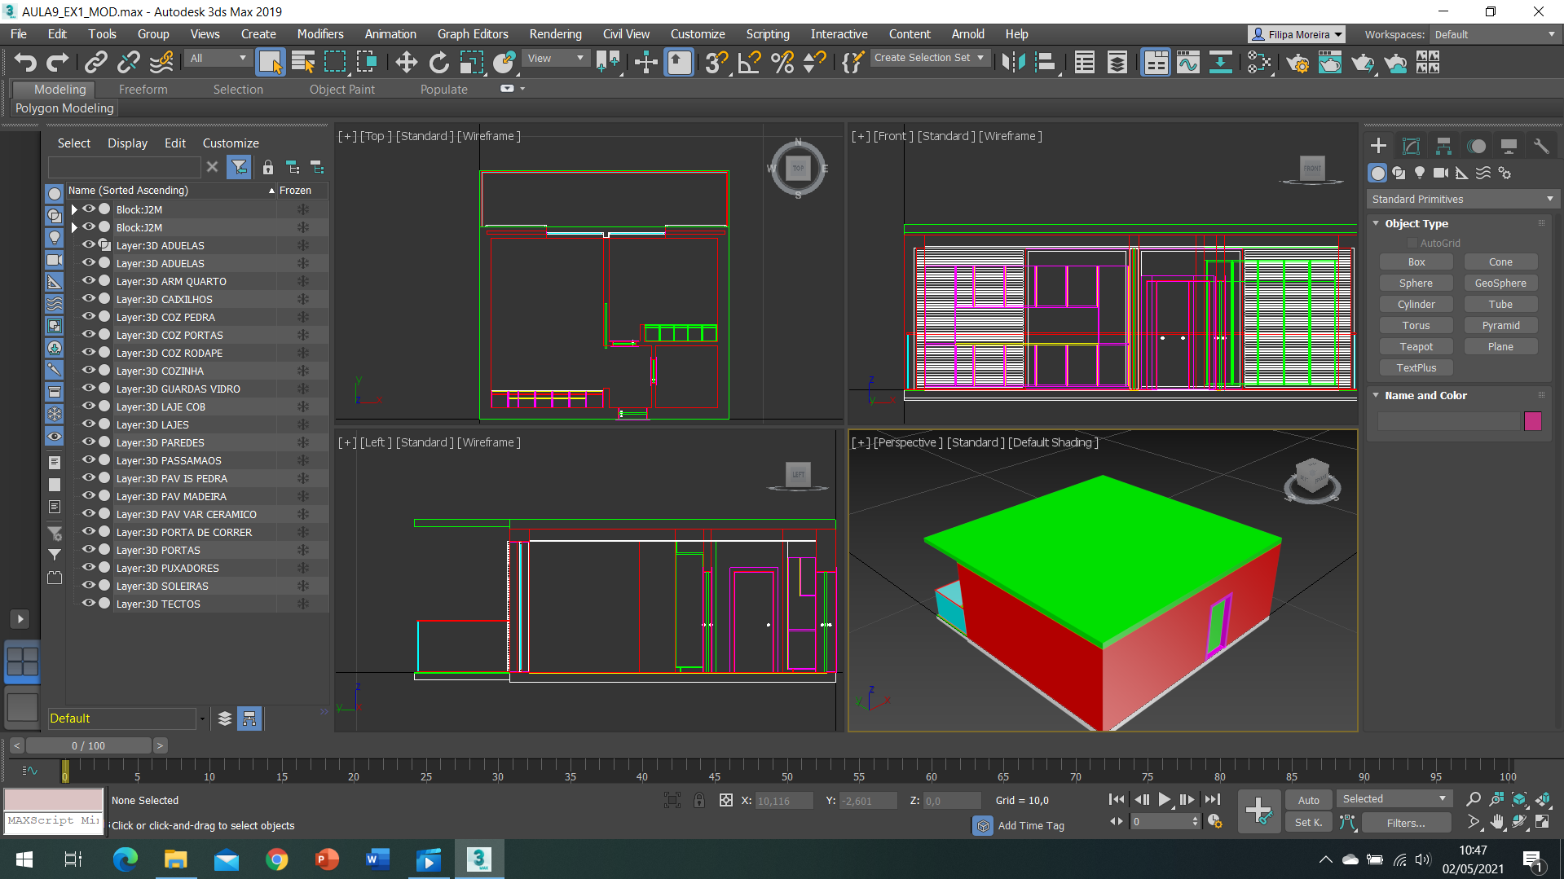The width and height of the screenshot is (1564, 879).
Task: Expand the first Block:J2M tree item
Action: [74, 209]
